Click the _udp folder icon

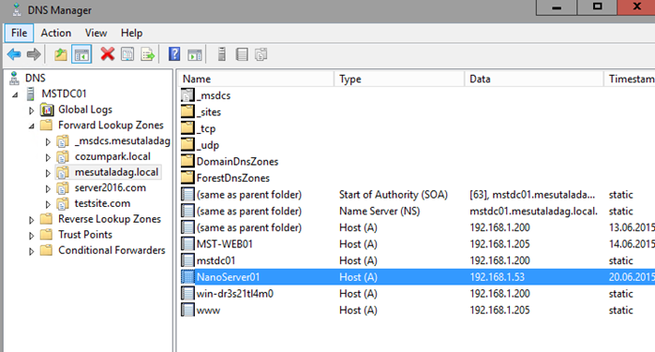[x=187, y=144]
